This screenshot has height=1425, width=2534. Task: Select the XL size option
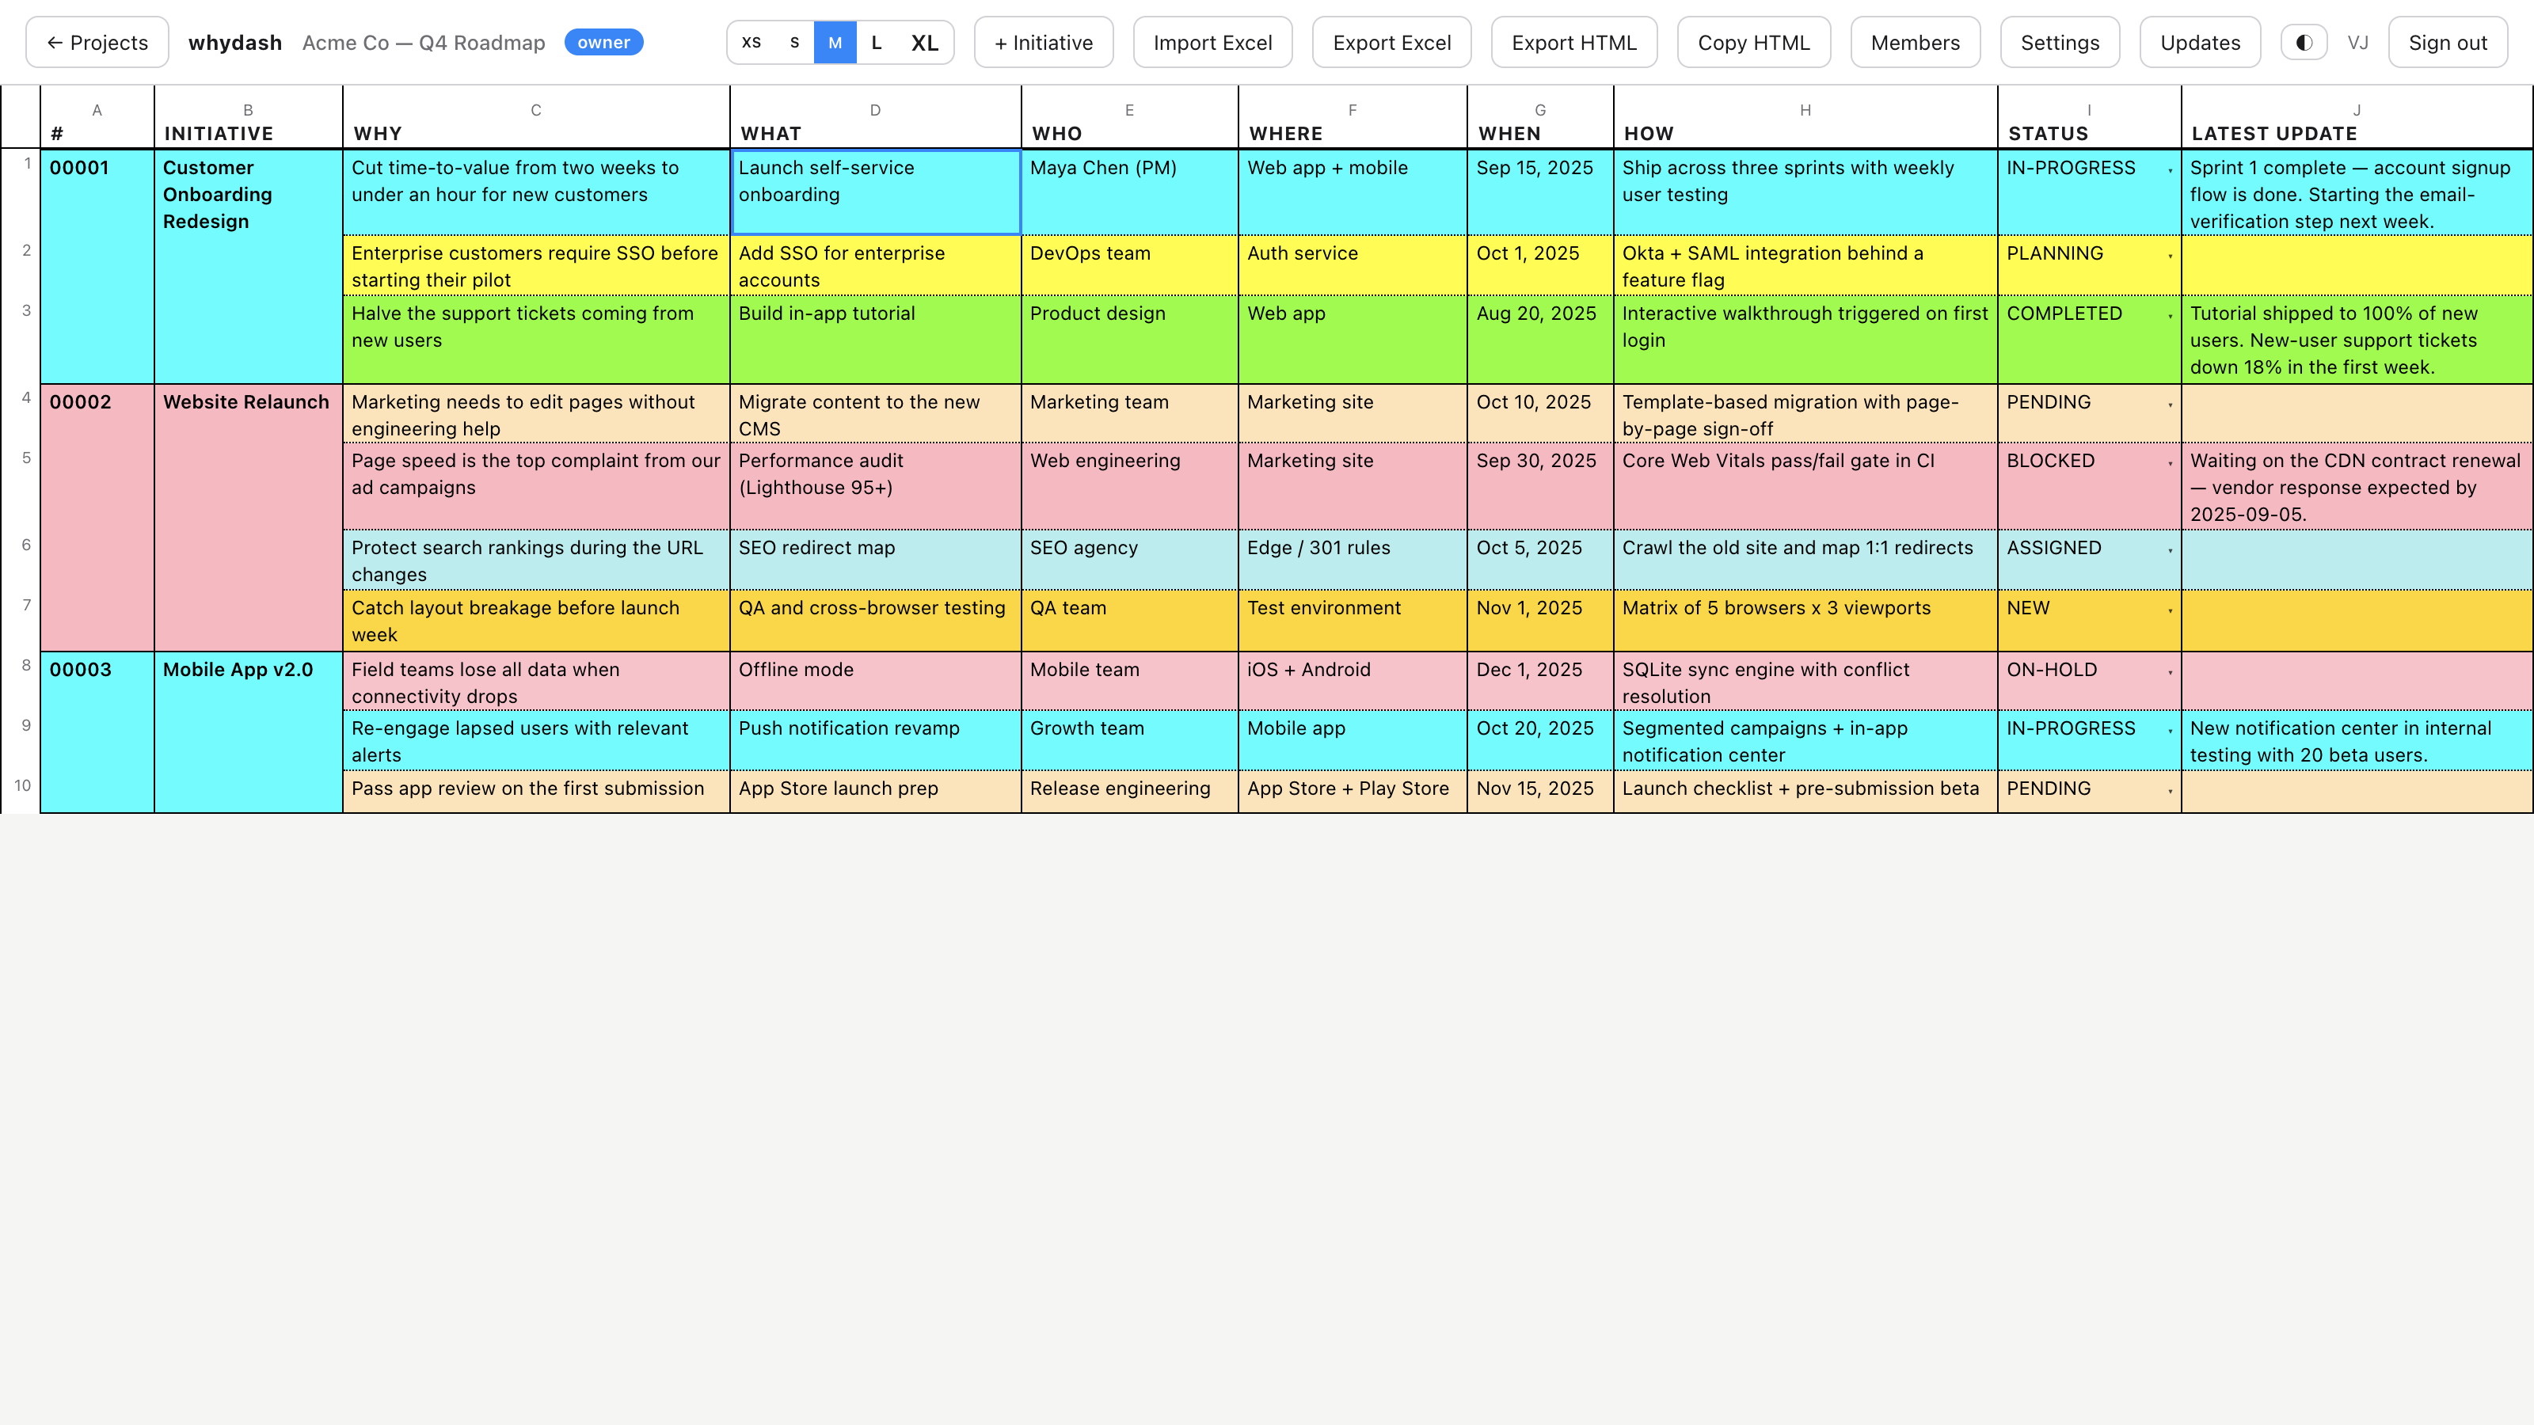[x=925, y=42]
